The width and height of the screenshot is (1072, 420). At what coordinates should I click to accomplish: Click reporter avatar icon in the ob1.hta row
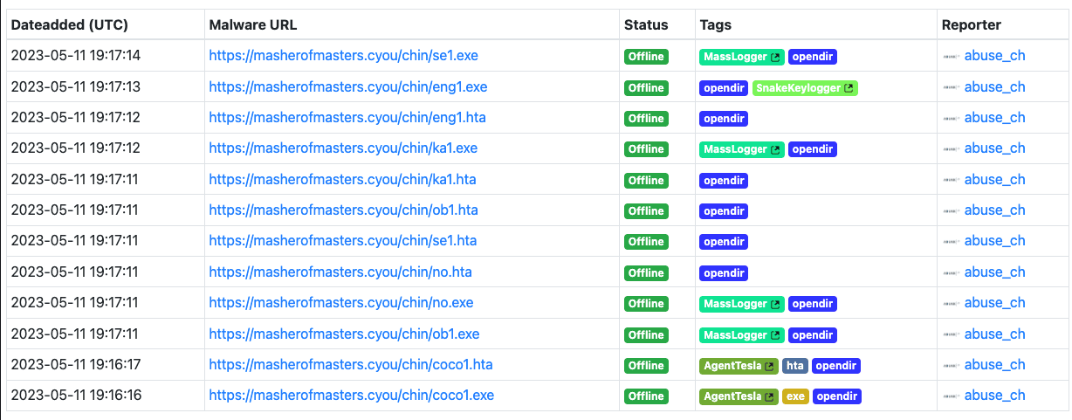coord(952,211)
